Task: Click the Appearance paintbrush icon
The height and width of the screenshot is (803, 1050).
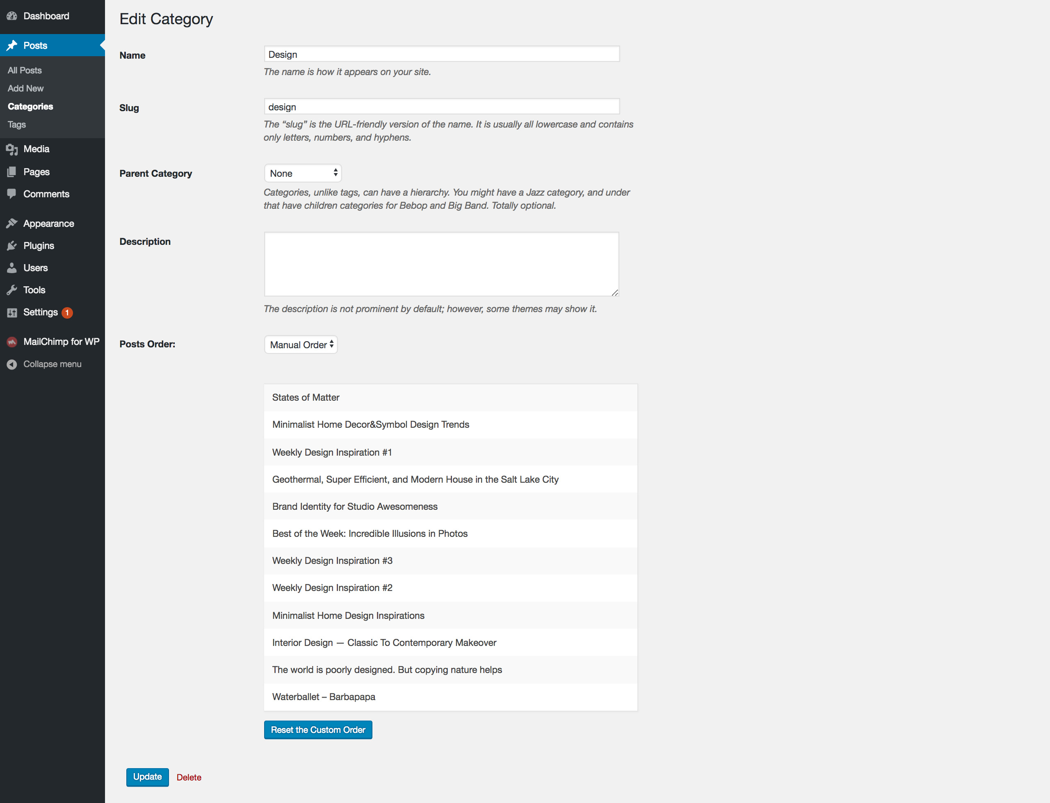Action: click(12, 224)
